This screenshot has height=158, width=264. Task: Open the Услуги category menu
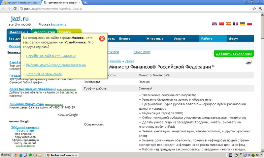(179, 39)
